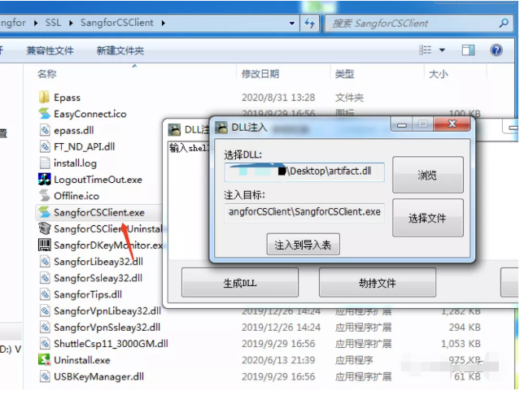520x404 pixels.
Task: Click the Epass date 2020/8/31 13:28
Action: click(x=278, y=98)
